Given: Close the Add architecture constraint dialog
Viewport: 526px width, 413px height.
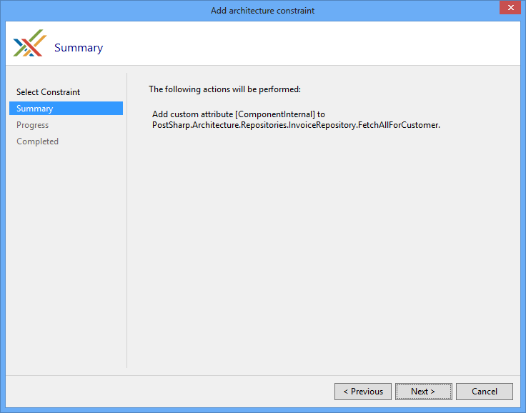Looking at the screenshot, I should click(x=508, y=9).
